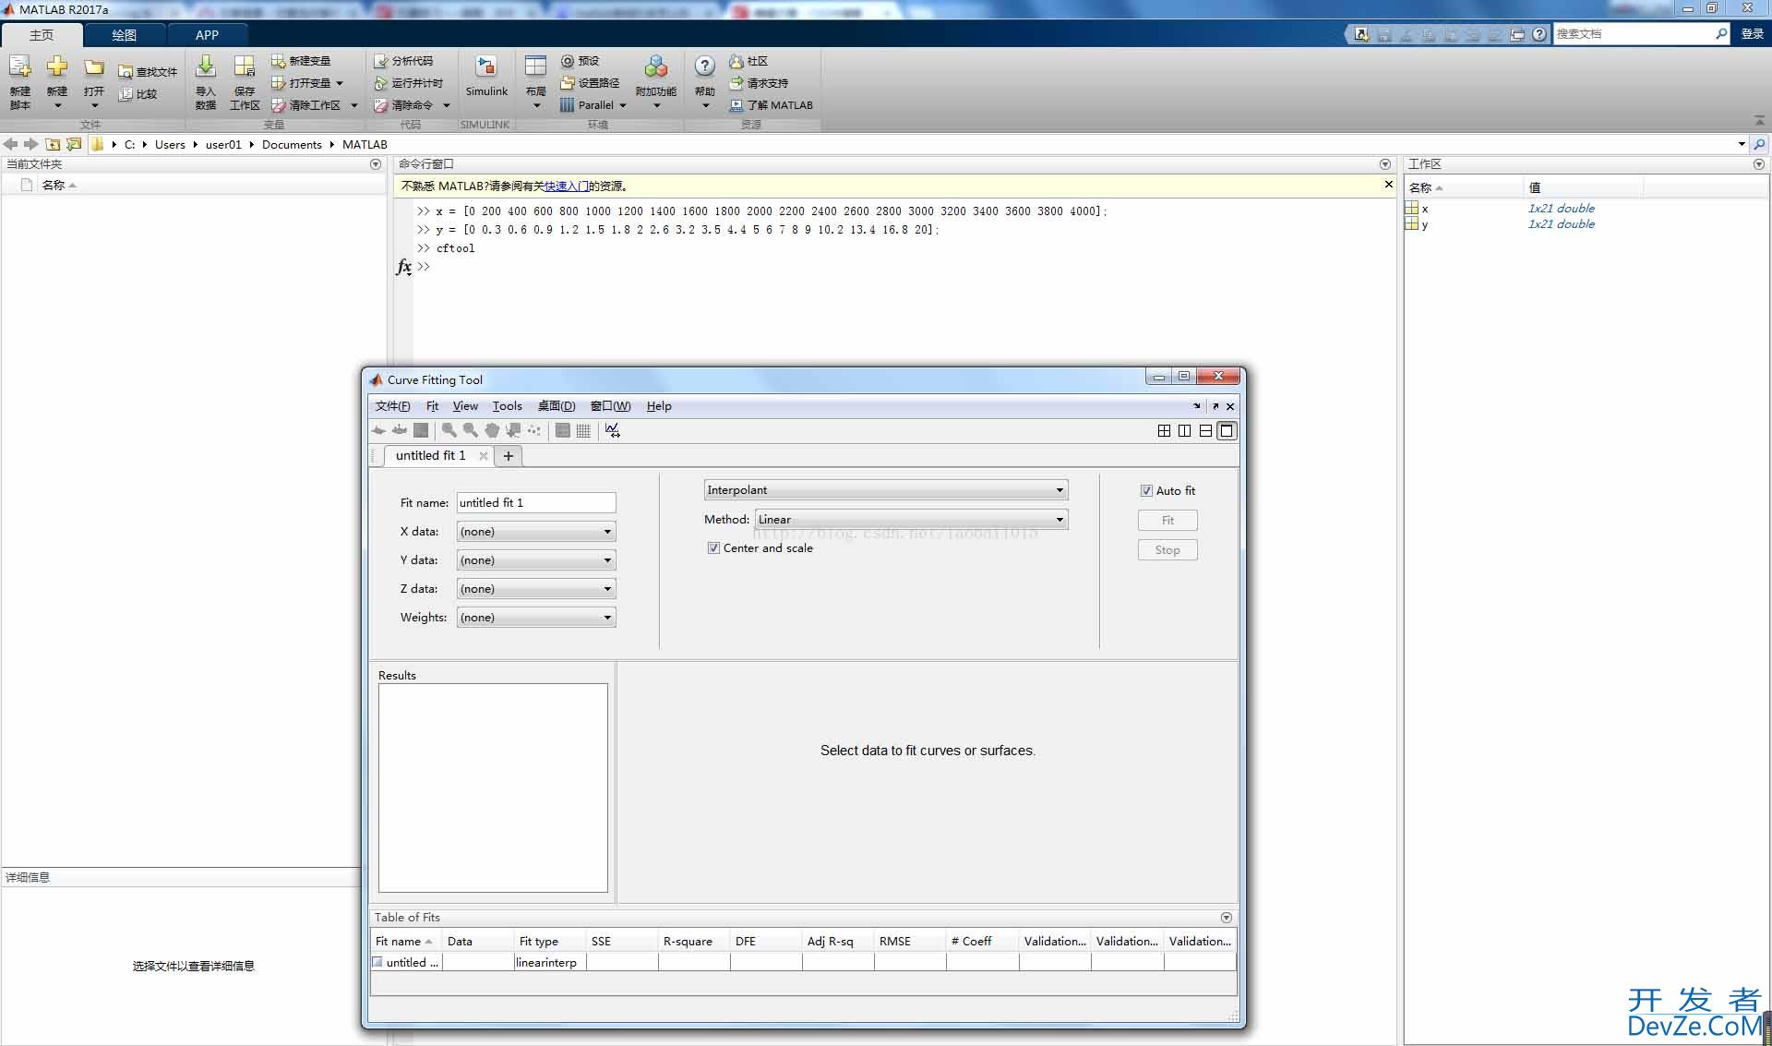Click the Import Data (导入数据) icon
This screenshot has height=1046, width=1772.
click(206, 66)
